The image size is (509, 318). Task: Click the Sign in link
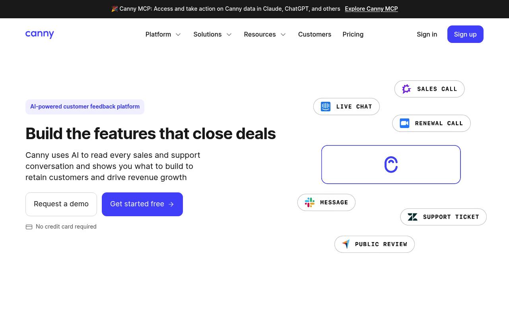[x=427, y=34]
